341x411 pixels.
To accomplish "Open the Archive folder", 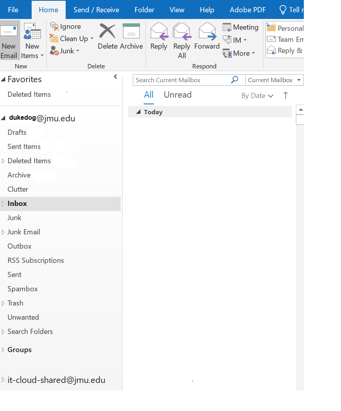I will pyautogui.click(x=19, y=175).
